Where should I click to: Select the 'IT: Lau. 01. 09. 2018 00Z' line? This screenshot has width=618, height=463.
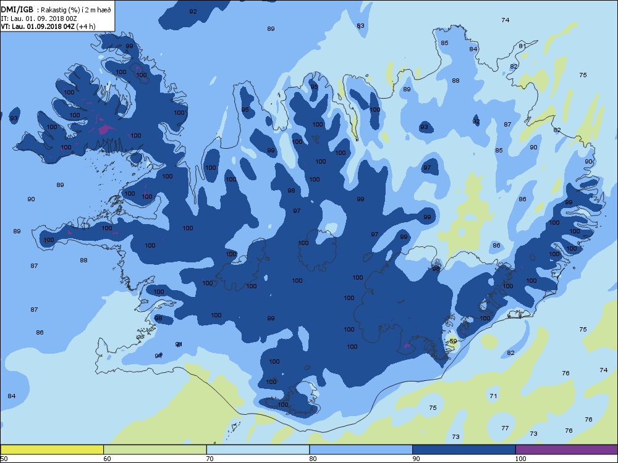[40, 19]
